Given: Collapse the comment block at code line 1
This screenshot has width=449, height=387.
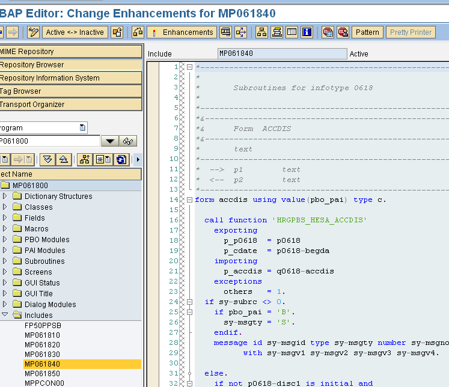Looking at the screenshot, I should (189, 67).
